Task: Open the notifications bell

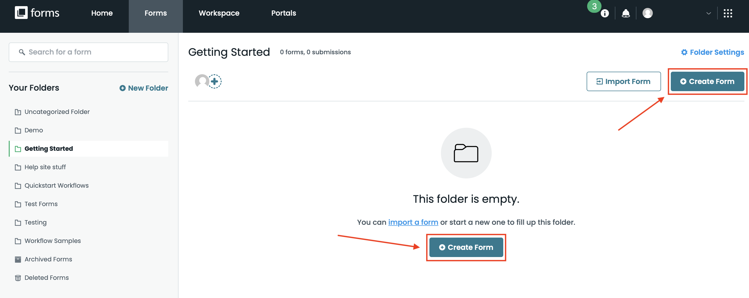Action: pos(626,13)
